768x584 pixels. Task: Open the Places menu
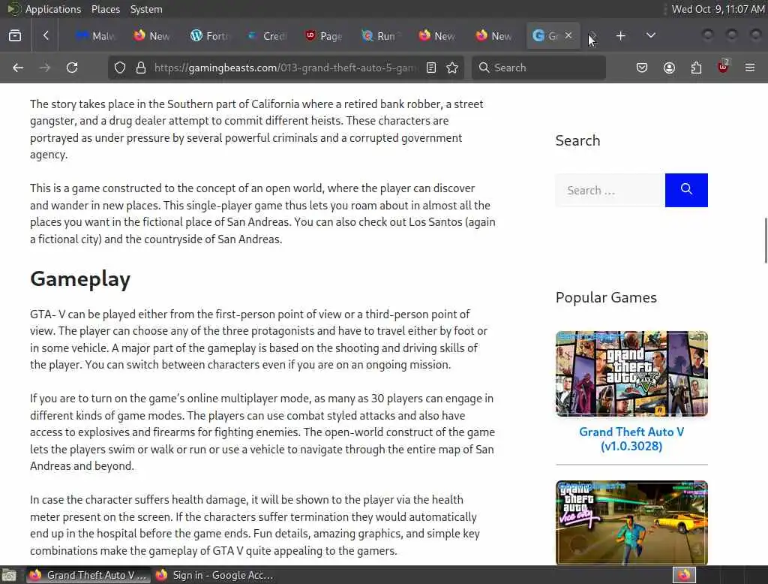[105, 9]
